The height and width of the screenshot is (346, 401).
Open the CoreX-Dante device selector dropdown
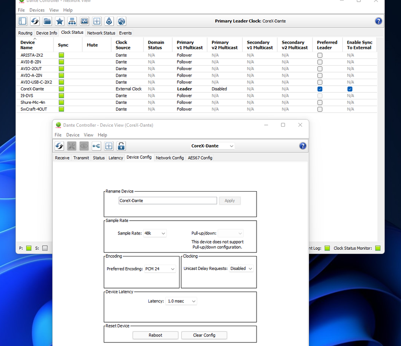tap(212, 146)
